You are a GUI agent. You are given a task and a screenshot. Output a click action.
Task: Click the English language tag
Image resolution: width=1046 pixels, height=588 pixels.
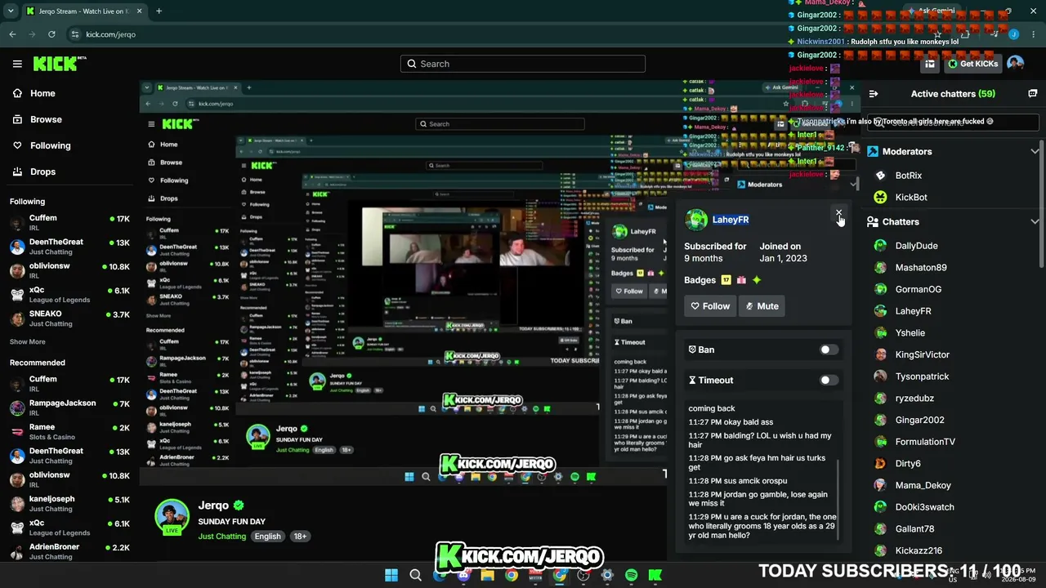tap(267, 537)
